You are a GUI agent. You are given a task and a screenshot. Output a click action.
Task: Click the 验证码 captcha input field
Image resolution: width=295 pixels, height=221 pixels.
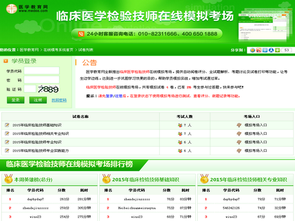[30, 89]
